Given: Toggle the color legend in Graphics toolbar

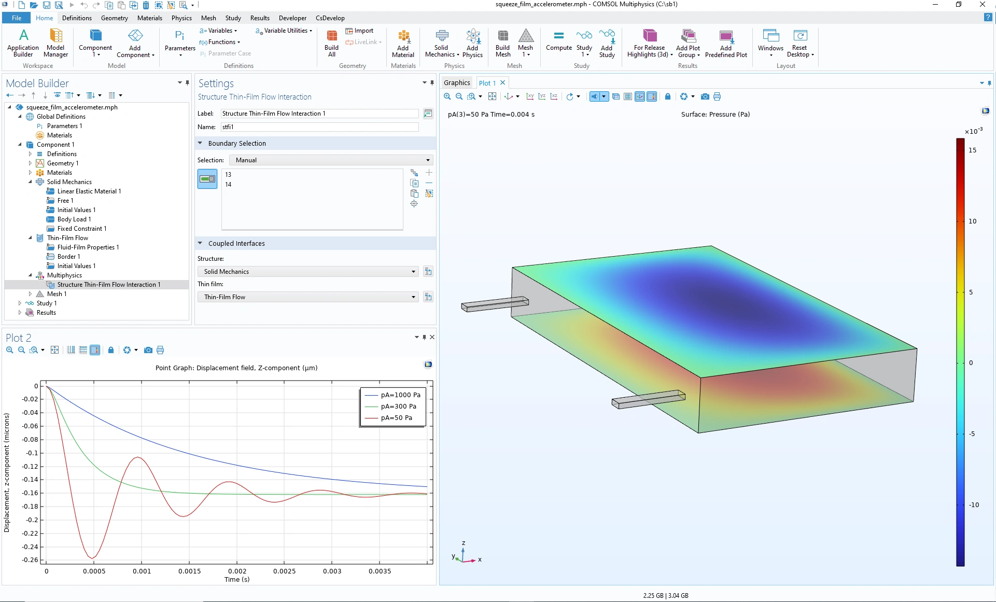Looking at the screenshot, I should tap(652, 96).
